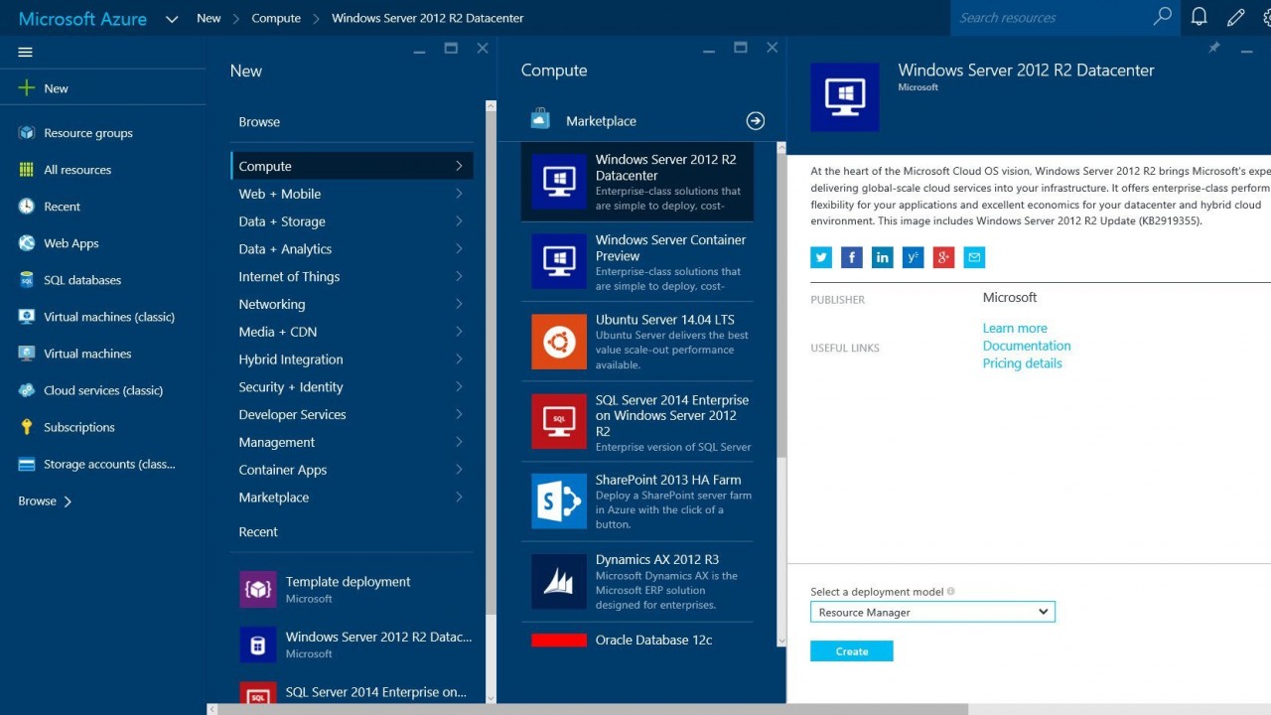This screenshot has width=1271, height=715.
Task: Click Compute in the breadcrumb
Action: pyautogui.click(x=276, y=18)
